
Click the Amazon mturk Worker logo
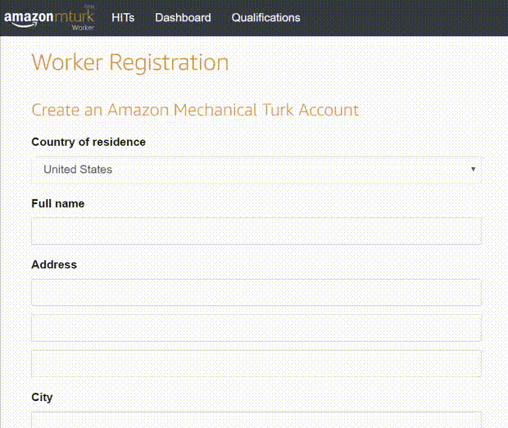pyautogui.click(x=48, y=17)
